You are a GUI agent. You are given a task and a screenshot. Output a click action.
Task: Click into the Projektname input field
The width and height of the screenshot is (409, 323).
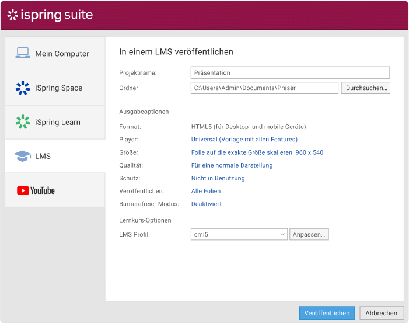[291, 72]
